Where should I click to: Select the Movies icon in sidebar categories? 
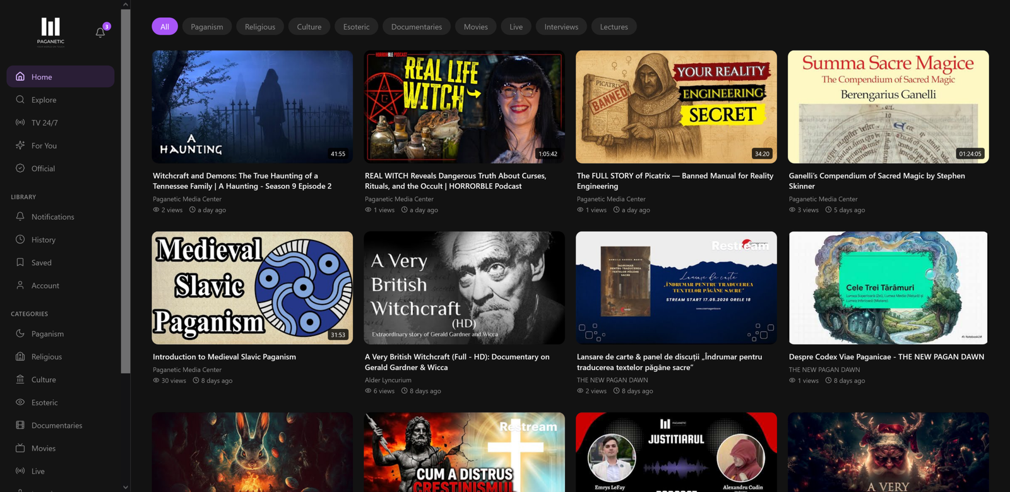[20, 448]
